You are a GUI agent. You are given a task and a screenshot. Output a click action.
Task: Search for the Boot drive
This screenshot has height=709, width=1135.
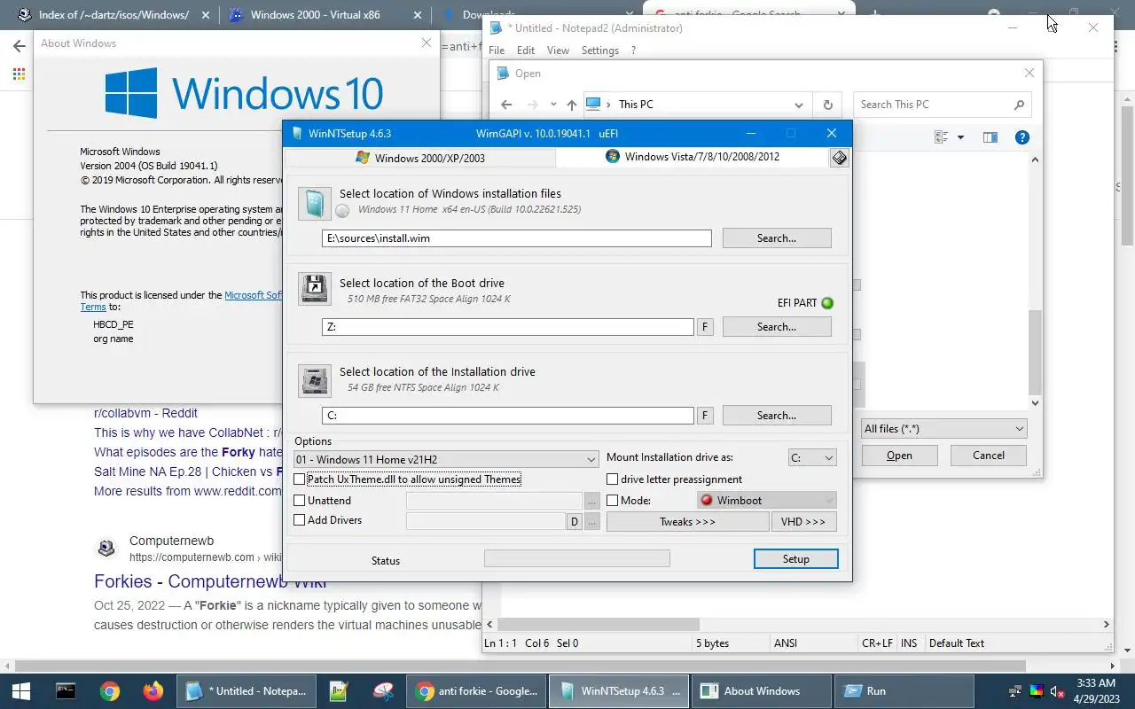[x=777, y=327]
